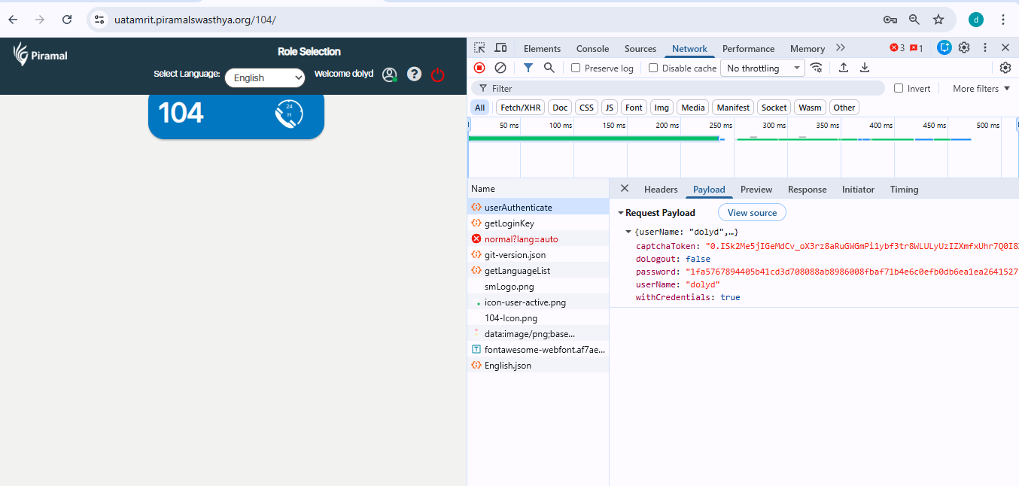
Task: Open DevTools settings gear
Action: (964, 48)
